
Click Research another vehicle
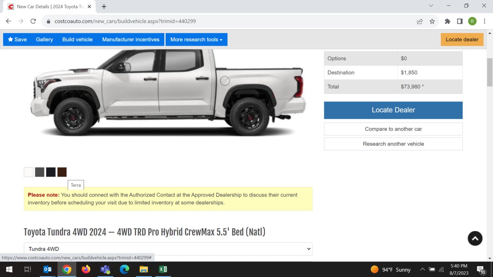click(x=393, y=144)
